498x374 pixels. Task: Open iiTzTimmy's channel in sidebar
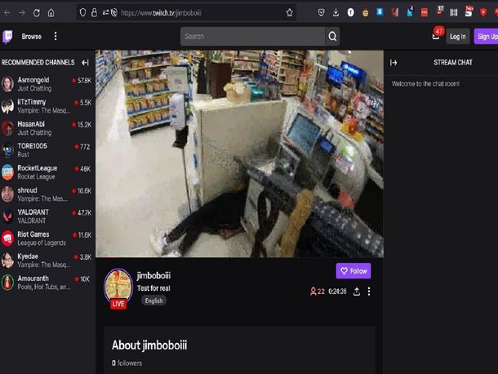pyautogui.click(x=47, y=106)
